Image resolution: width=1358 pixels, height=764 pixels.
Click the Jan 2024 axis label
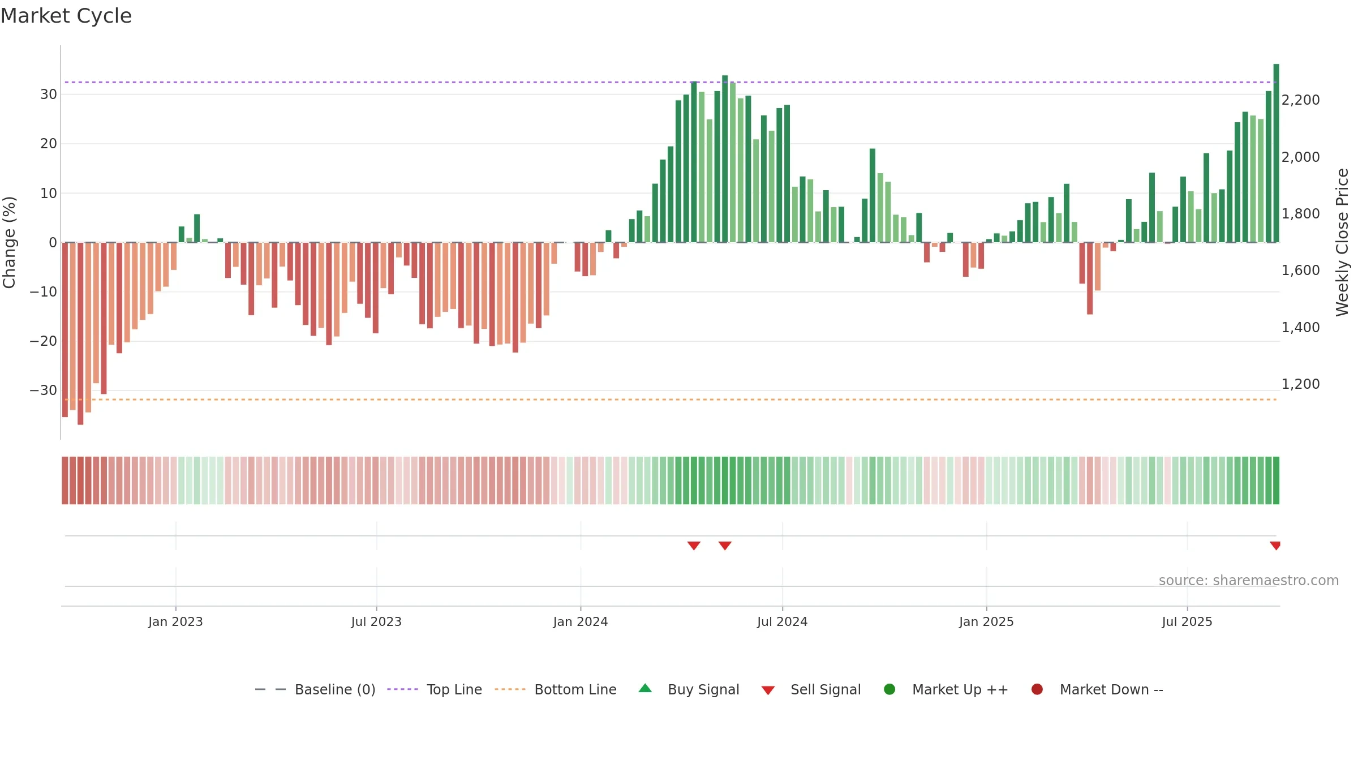581,621
